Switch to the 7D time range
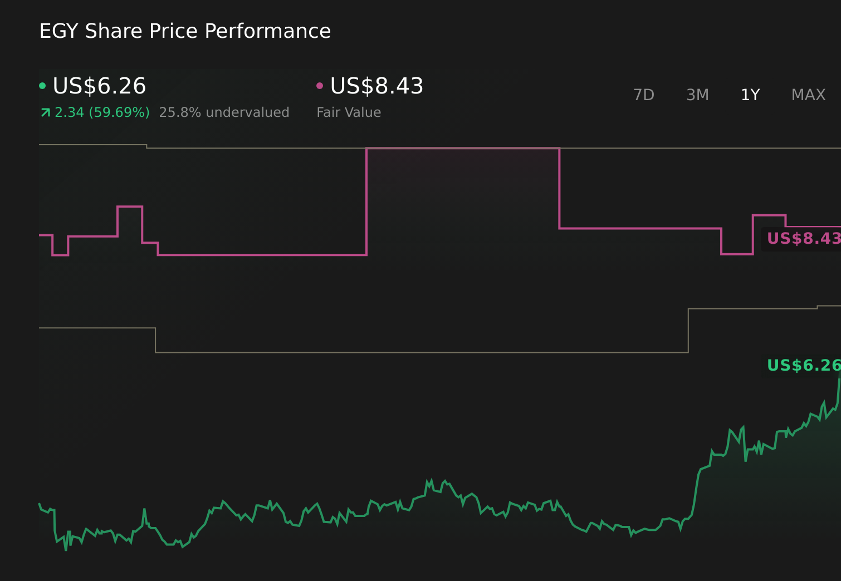The width and height of the screenshot is (841, 581). tap(644, 95)
